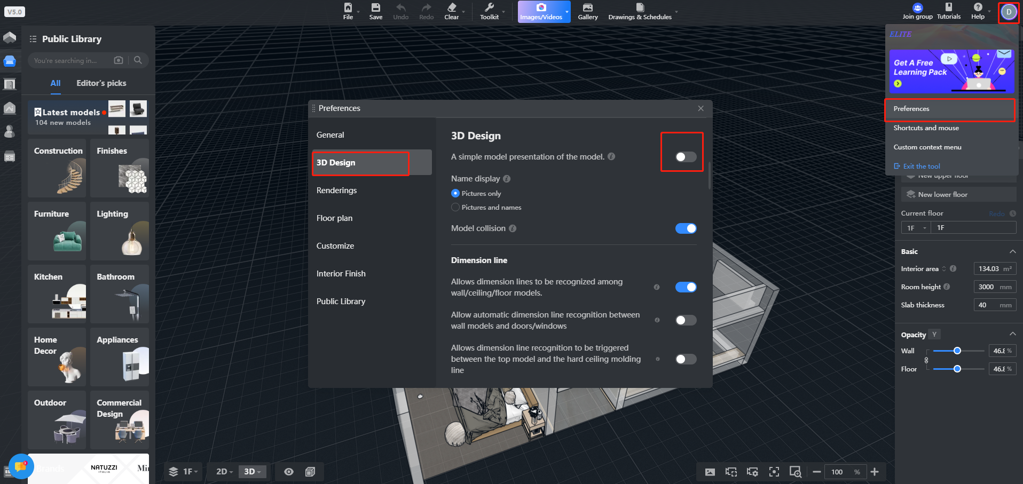Open the Public Library list menu icon
1023x484 pixels.
tap(33, 39)
